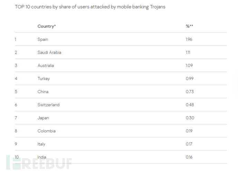Viewport: 238px width, 172px height.
Task: Click rank number 8 in the table
Action: pos(16,131)
